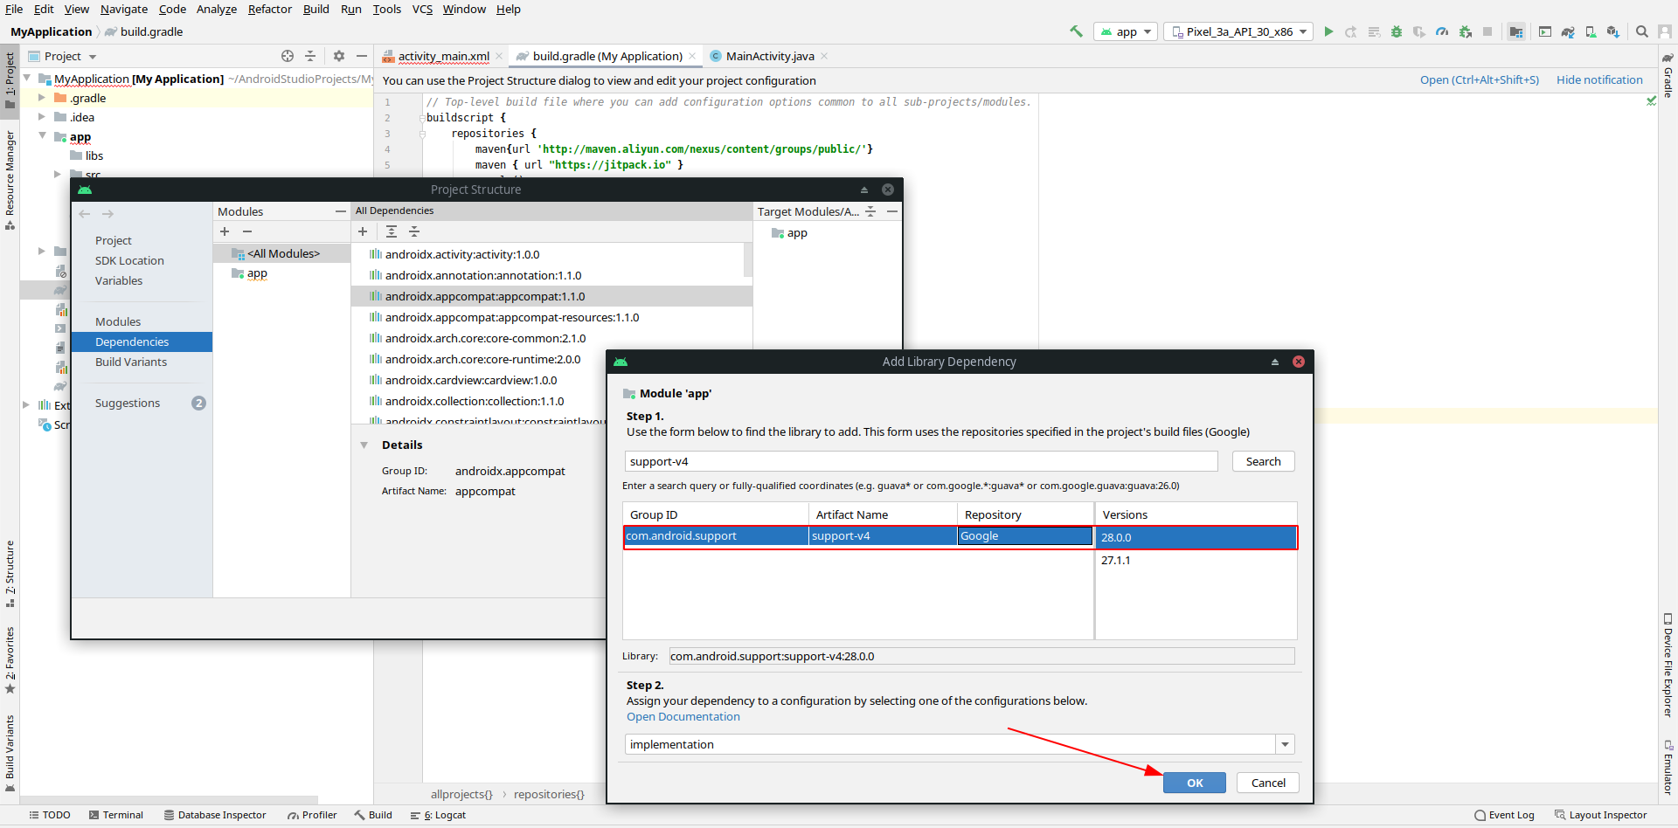Open Project Structure toolbar icon
Viewport: 1678px width, 828px height.
[x=1516, y=31]
